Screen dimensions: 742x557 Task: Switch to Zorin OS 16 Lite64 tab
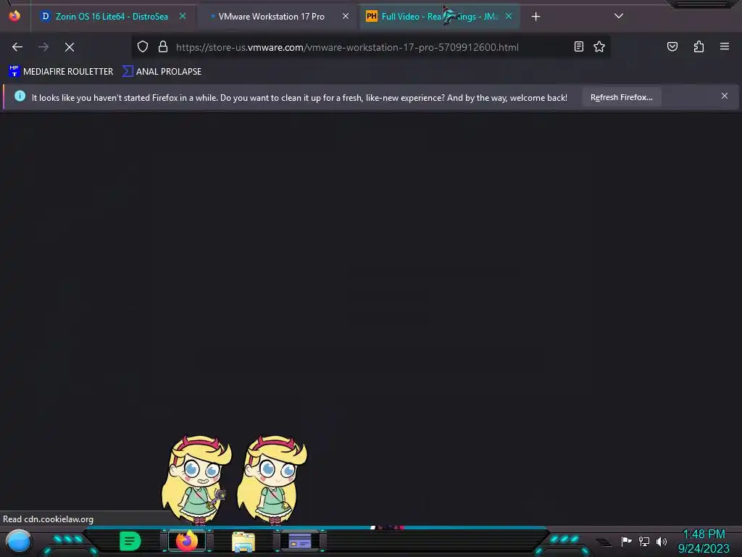point(112,17)
